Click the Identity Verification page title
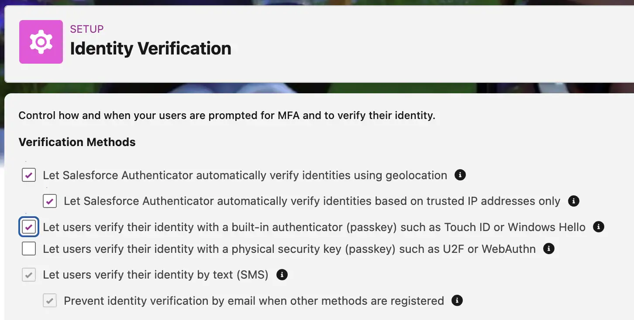Image resolution: width=634 pixels, height=320 pixels. coord(151,48)
